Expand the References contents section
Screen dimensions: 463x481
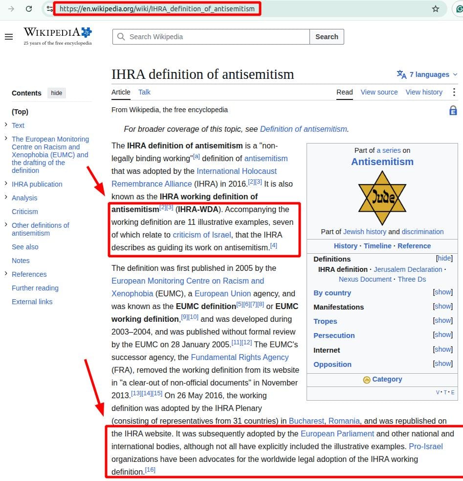click(x=6, y=273)
